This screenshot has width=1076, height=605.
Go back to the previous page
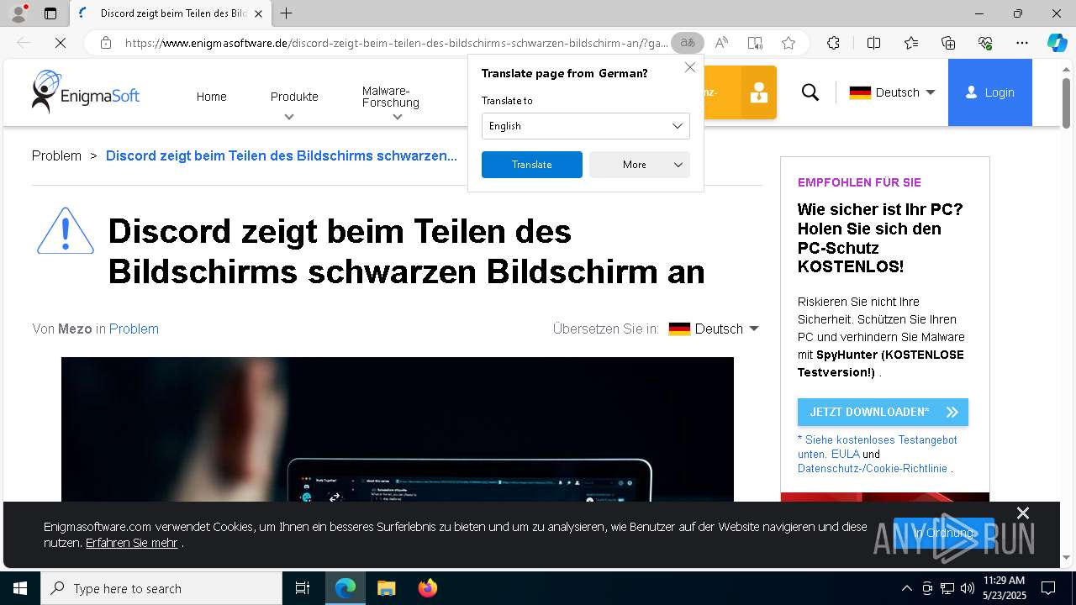(x=24, y=43)
